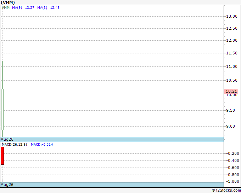The image size is (241, 193).
Task: Click the 10.21 current price tag
Action: 231,91
